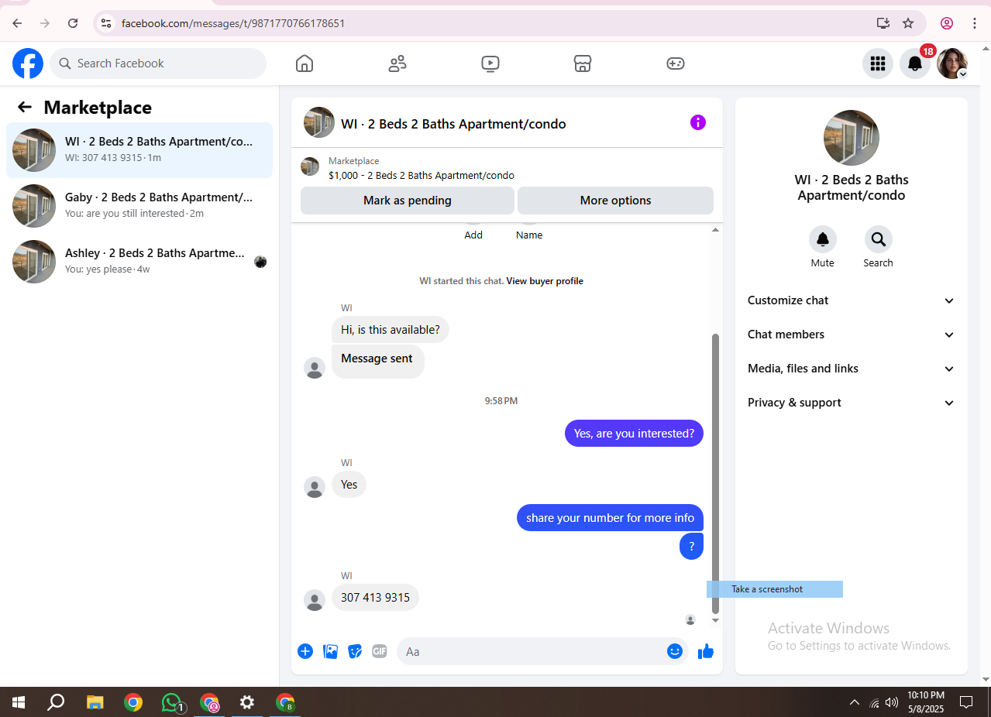Viewport: 991px width, 717px height.
Task: Open the Facebook logo home link
Action: (28, 63)
